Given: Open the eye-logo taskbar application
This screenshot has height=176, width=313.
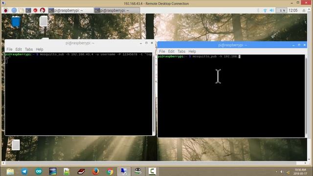Looking at the screenshot, I should click(x=138, y=172).
